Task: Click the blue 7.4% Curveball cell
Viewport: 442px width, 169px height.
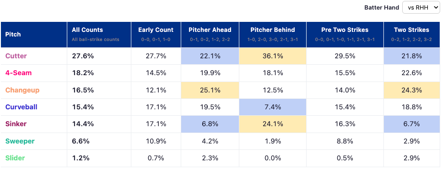Action: 273,107
